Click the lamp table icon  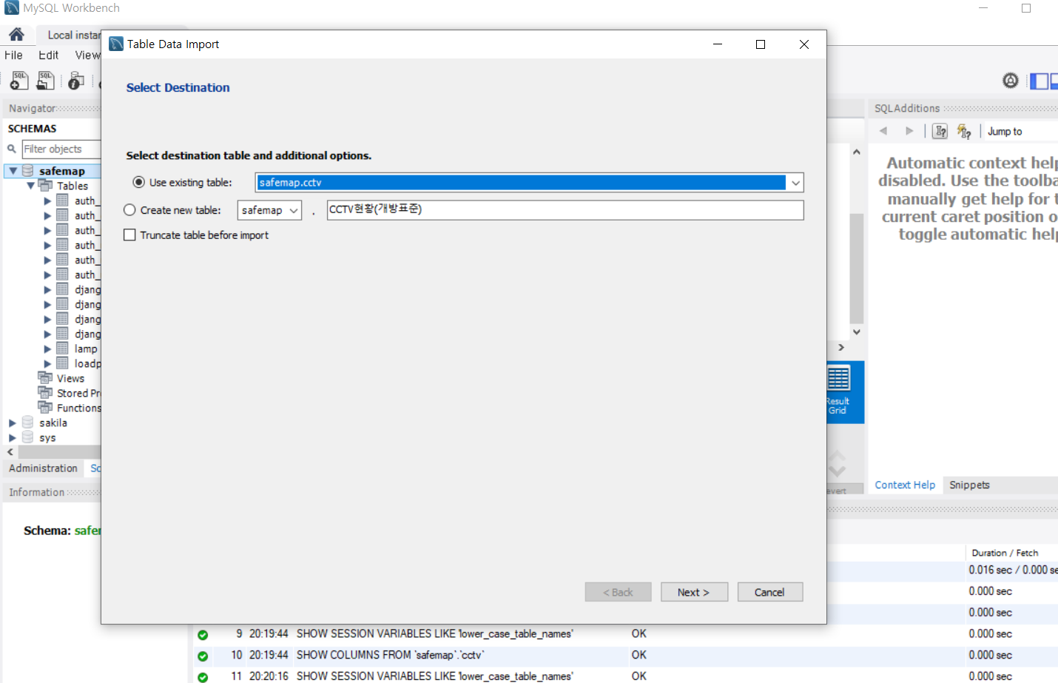[63, 349]
